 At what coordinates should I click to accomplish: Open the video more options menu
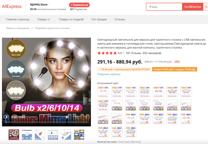tap(86, 117)
